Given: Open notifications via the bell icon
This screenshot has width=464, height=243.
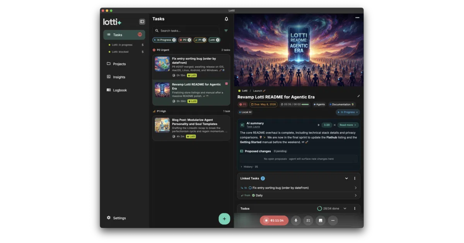Looking at the screenshot, I should (226, 19).
